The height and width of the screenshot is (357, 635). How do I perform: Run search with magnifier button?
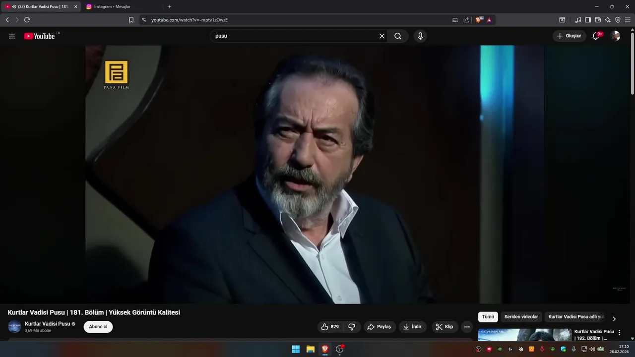[398, 36]
